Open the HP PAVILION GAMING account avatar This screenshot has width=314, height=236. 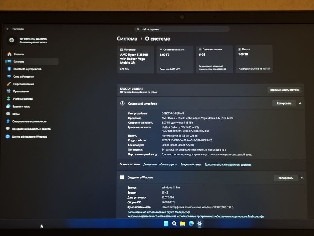pos(12,40)
